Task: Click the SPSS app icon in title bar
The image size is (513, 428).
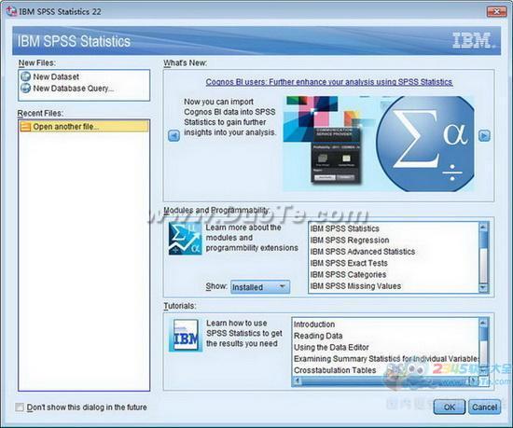Action: [11, 11]
